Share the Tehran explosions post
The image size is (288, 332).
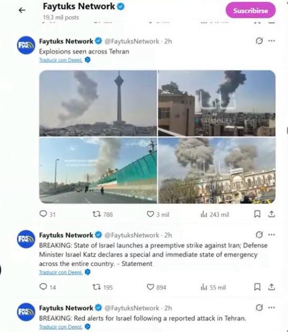pos(272,214)
